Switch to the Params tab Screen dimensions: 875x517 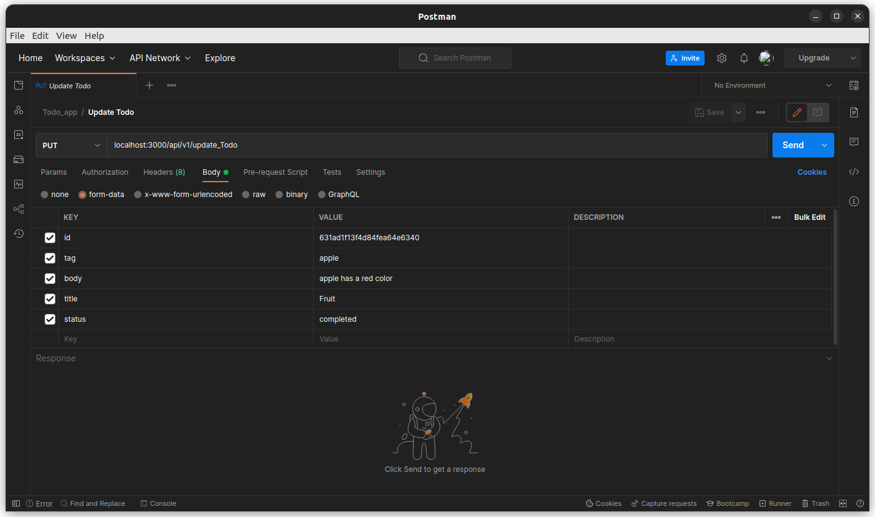tap(54, 172)
